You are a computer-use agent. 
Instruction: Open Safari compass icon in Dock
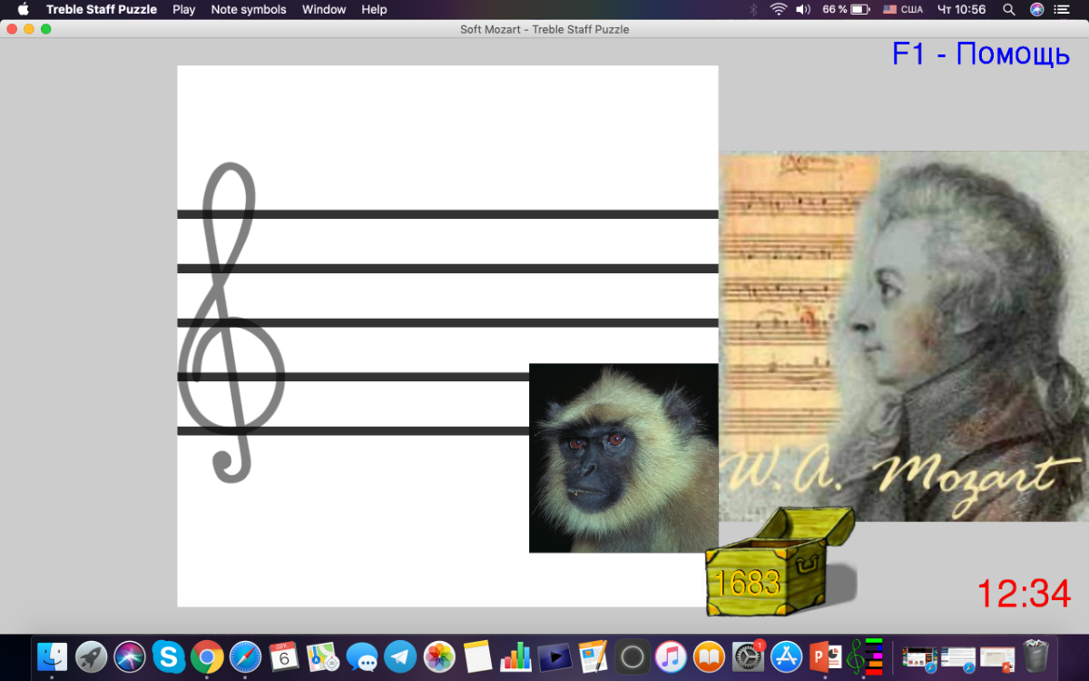point(246,656)
